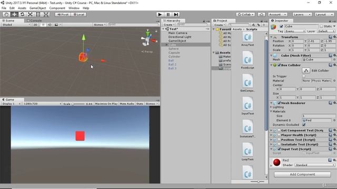Image resolution: width=337 pixels, height=189 pixels.
Task: Open the File menu
Action: click(4, 8)
